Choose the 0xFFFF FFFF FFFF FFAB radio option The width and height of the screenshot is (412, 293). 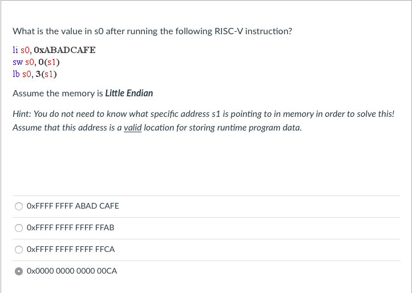[19, 228]
